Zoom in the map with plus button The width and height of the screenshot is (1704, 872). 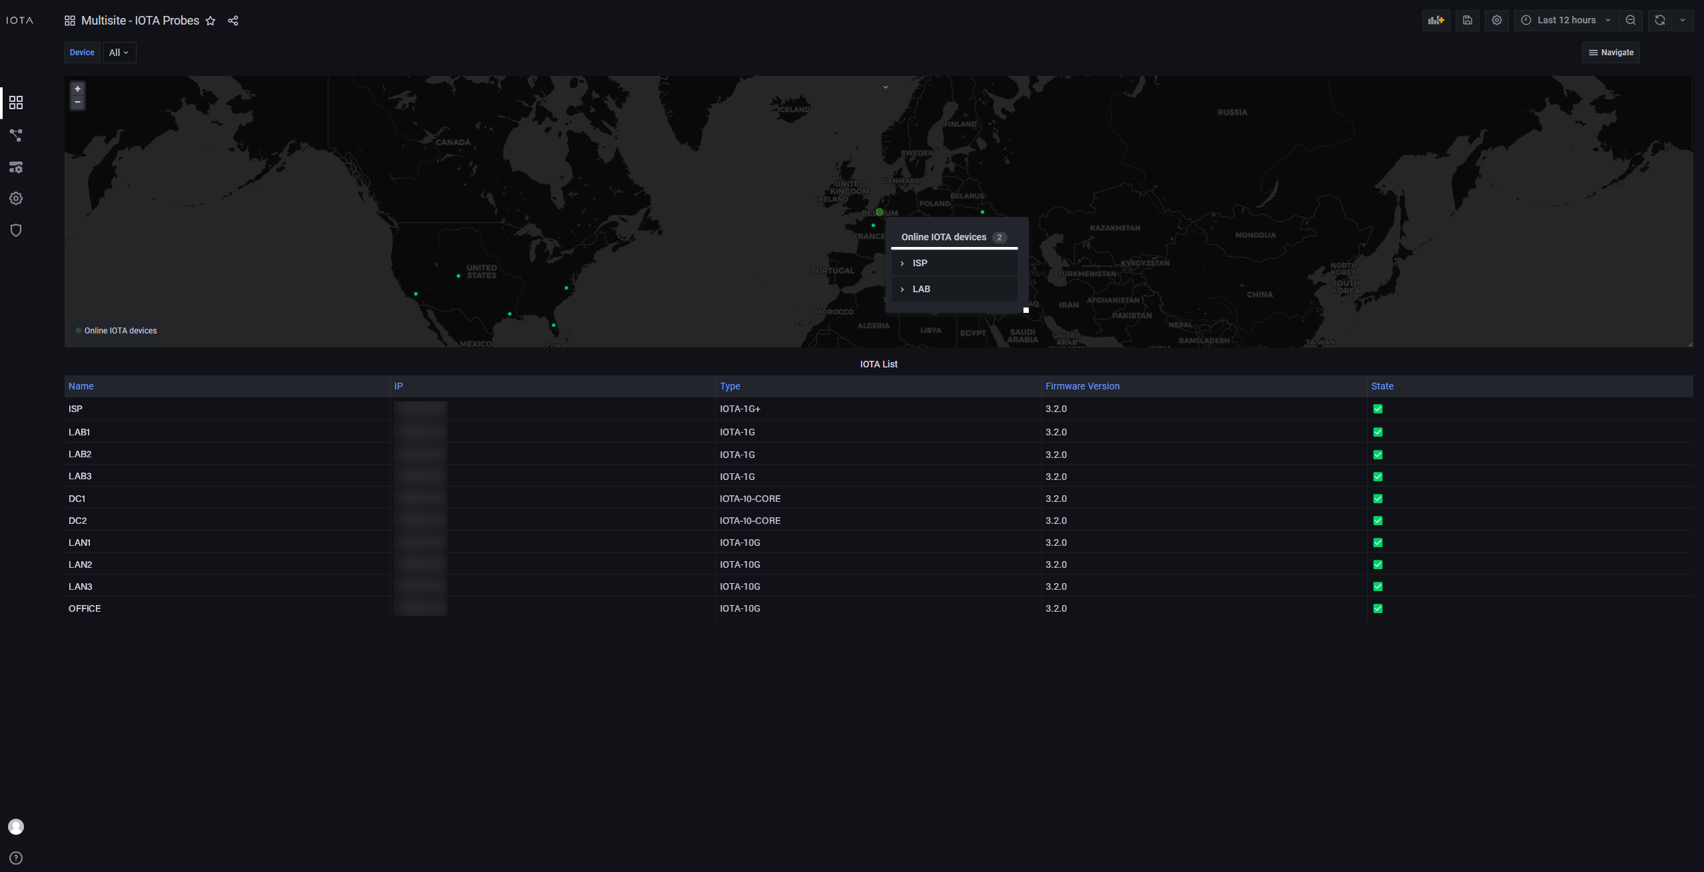78,89
